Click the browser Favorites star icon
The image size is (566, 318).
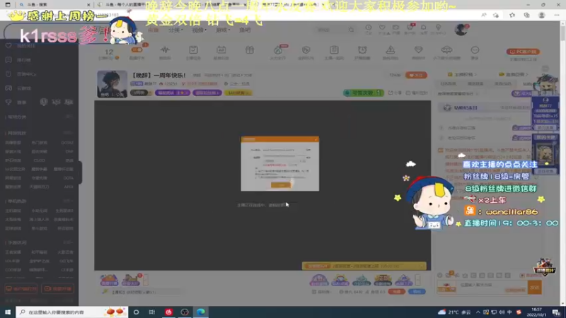(512, 15)
